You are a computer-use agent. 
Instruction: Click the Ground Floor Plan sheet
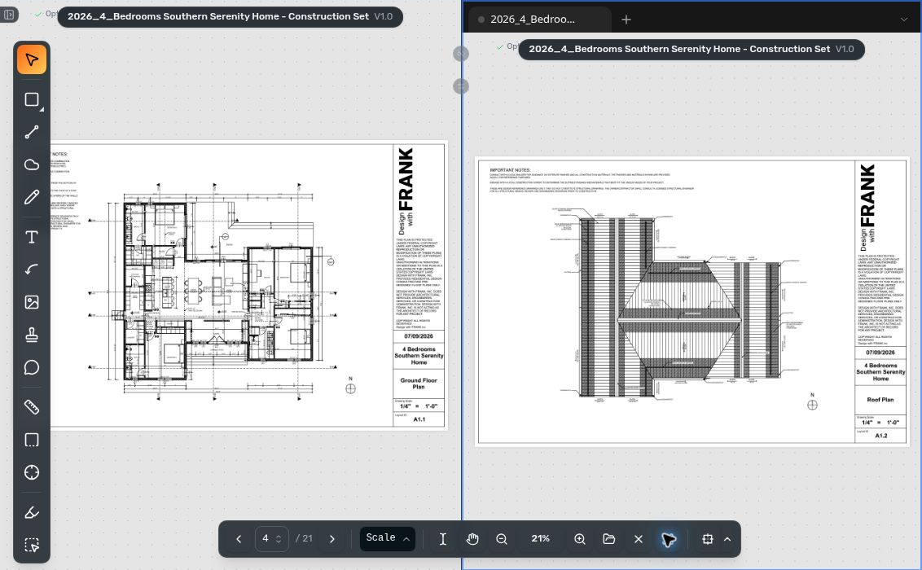(x=248, y=285)
